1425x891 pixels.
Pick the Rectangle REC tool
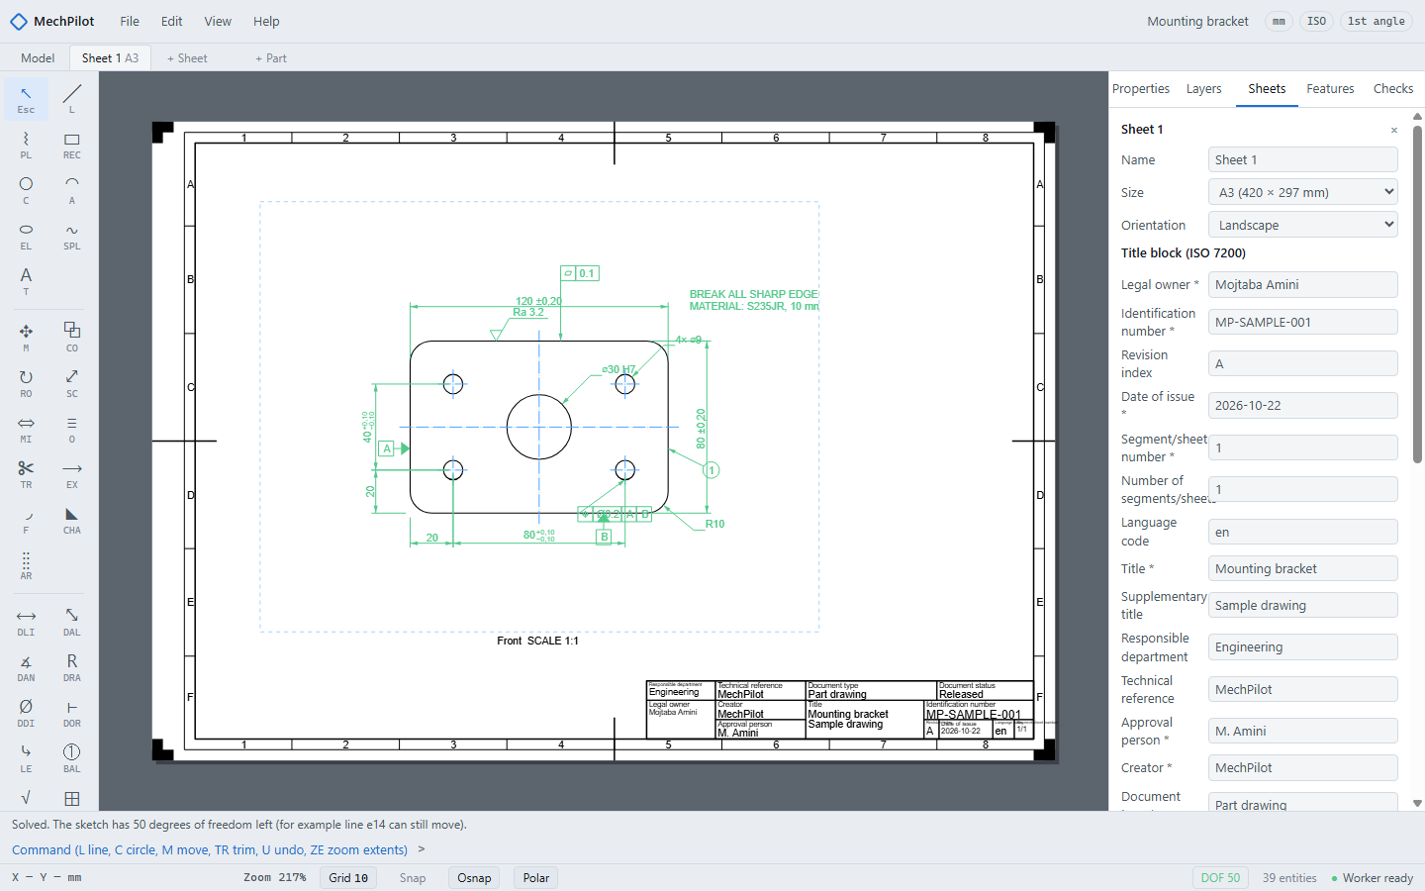click(x=72, y=146)
